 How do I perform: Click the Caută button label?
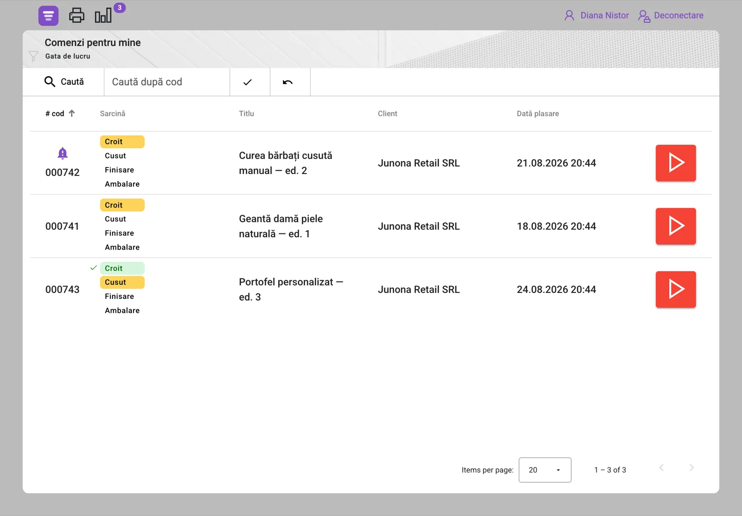tap(72, 82)
